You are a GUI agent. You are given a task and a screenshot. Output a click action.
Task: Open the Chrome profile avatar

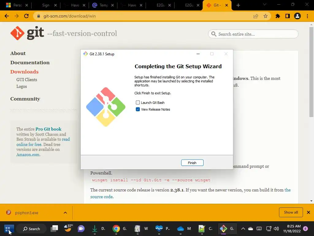tap(297, 16)
